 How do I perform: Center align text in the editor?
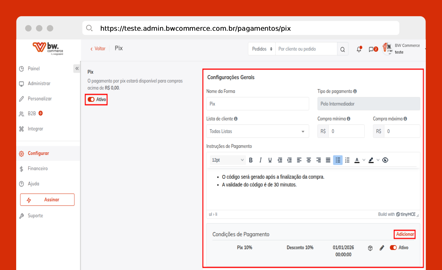309,160
